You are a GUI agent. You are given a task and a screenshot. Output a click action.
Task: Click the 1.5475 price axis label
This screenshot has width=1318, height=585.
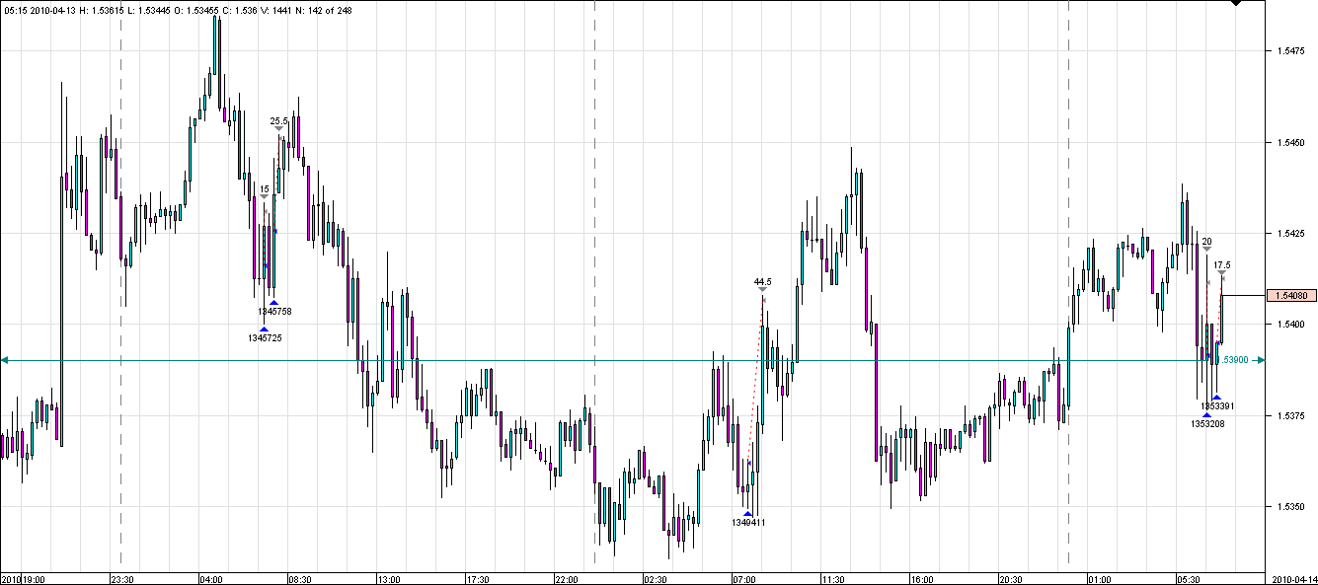pyautogui.click(x=1289, y=50)
